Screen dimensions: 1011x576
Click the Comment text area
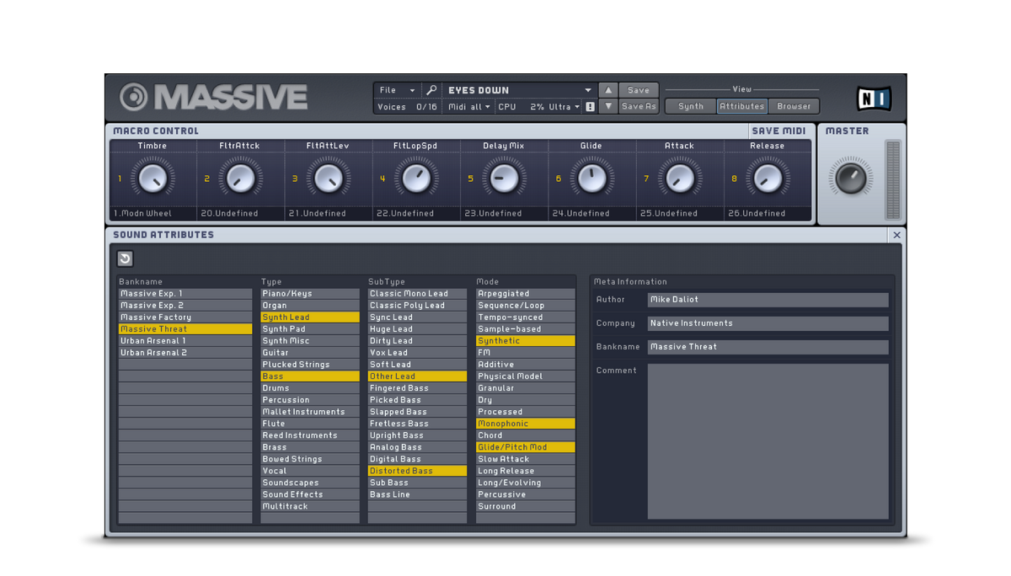click(768, 441)
